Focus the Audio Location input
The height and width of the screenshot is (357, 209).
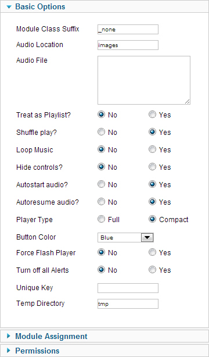click(x=128, y=45)
